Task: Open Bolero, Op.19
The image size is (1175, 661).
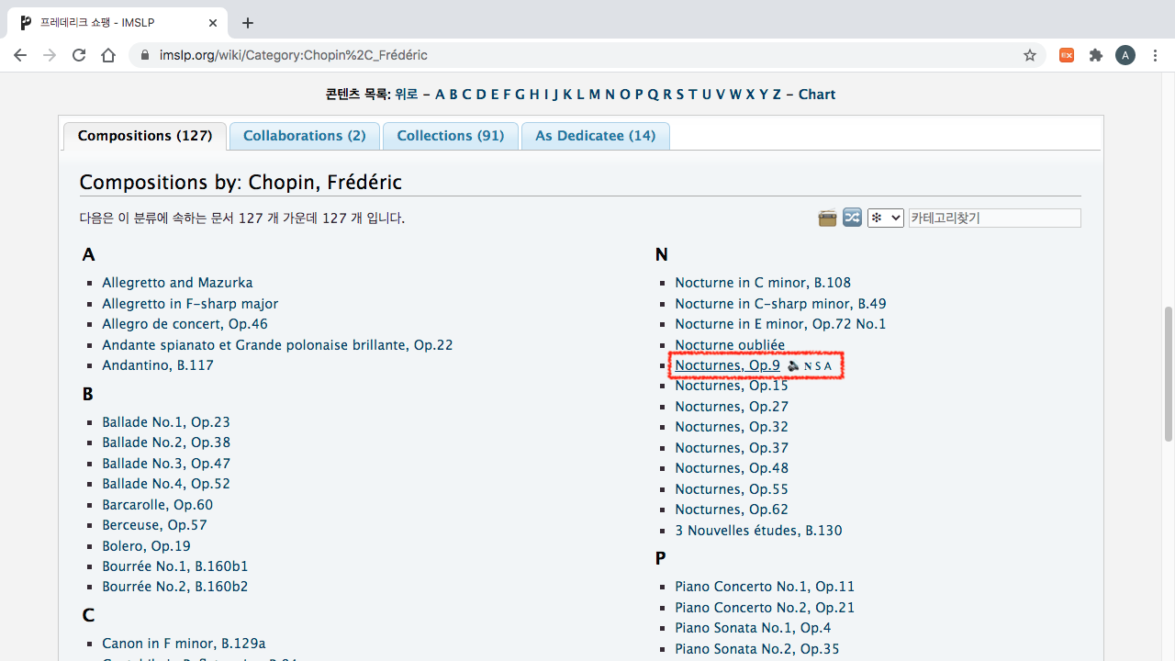Action: click(x=146, y=546)
